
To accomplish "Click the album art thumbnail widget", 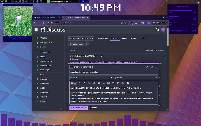I will tap(18, 21).
